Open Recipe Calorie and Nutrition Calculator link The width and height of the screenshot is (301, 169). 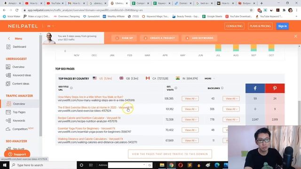pyautogui.click(x=89, y=118)
